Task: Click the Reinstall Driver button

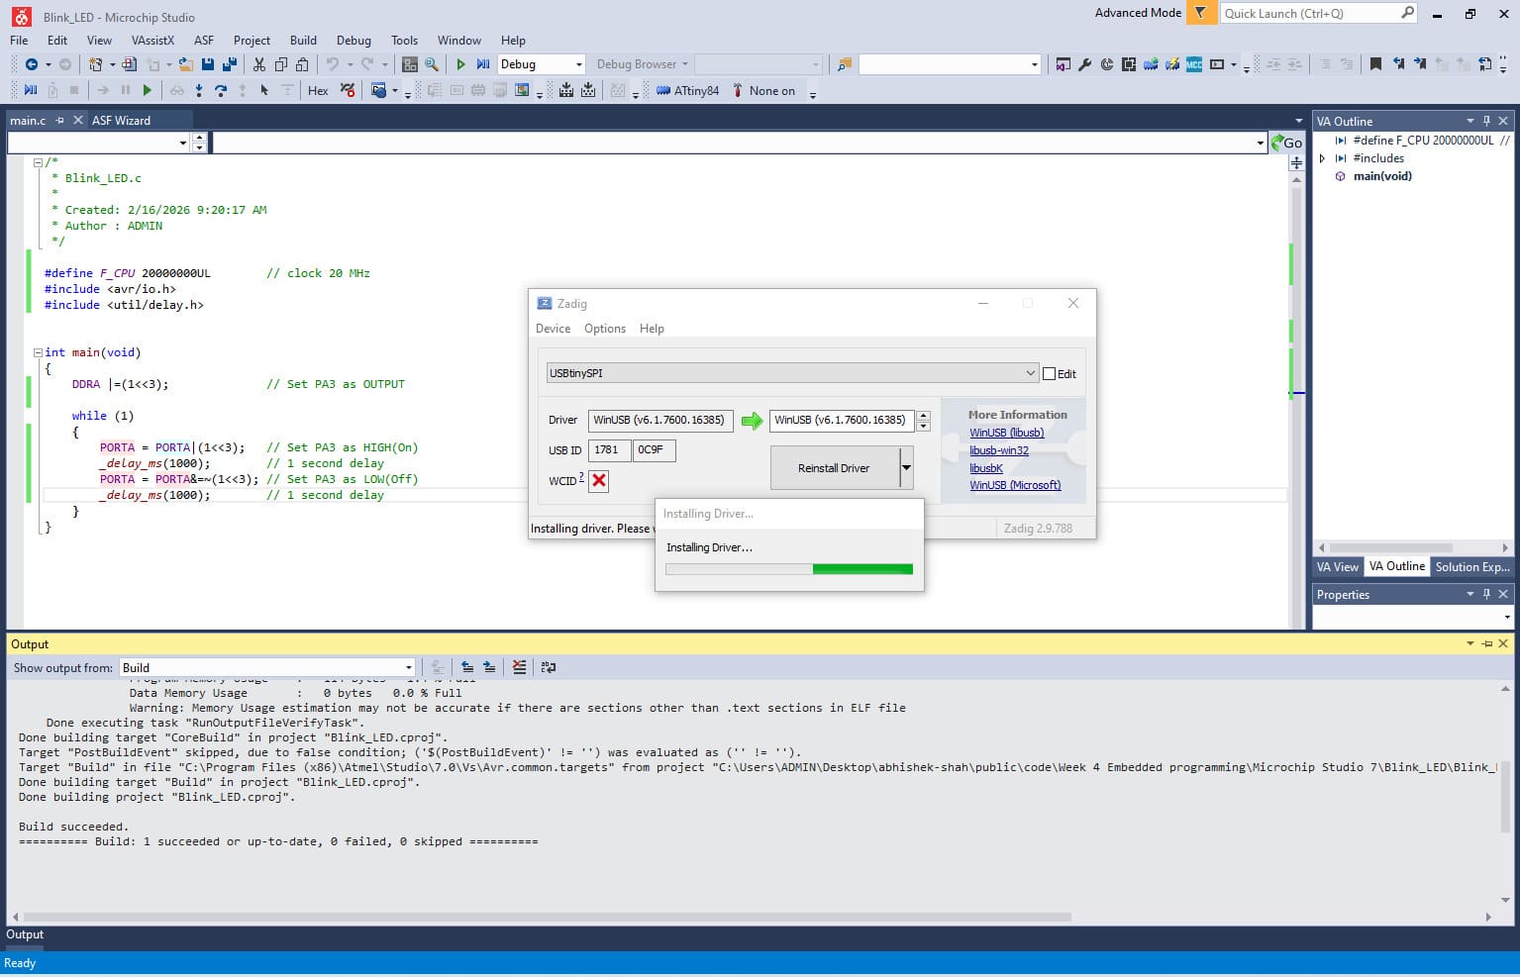Action: (834, 468)
